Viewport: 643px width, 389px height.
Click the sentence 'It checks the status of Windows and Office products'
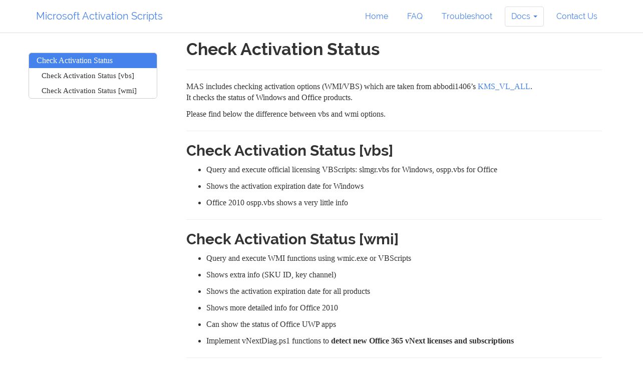click(x=269, y=98)
